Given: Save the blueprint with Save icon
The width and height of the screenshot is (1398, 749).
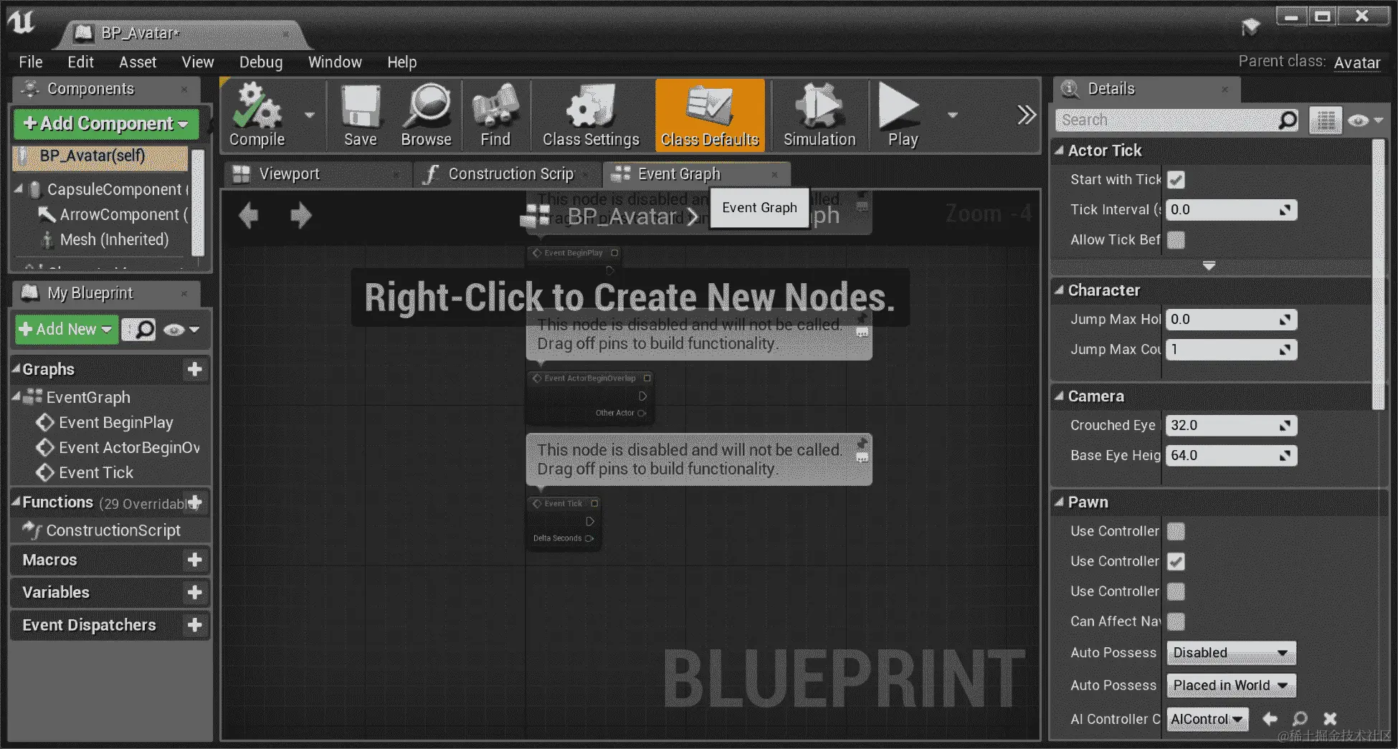Looking at the screenshot, I should tap(360, 115).
